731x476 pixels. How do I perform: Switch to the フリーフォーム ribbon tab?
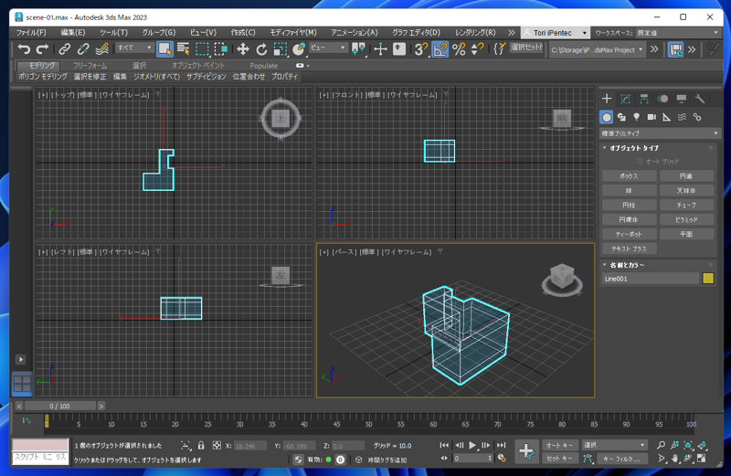click(90, 66)
